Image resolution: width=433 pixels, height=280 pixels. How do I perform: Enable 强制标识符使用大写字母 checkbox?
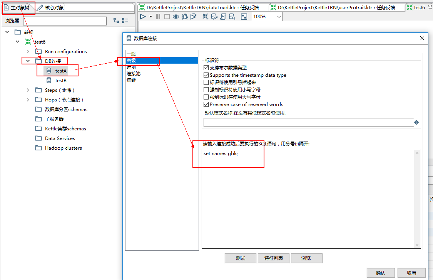206,97
